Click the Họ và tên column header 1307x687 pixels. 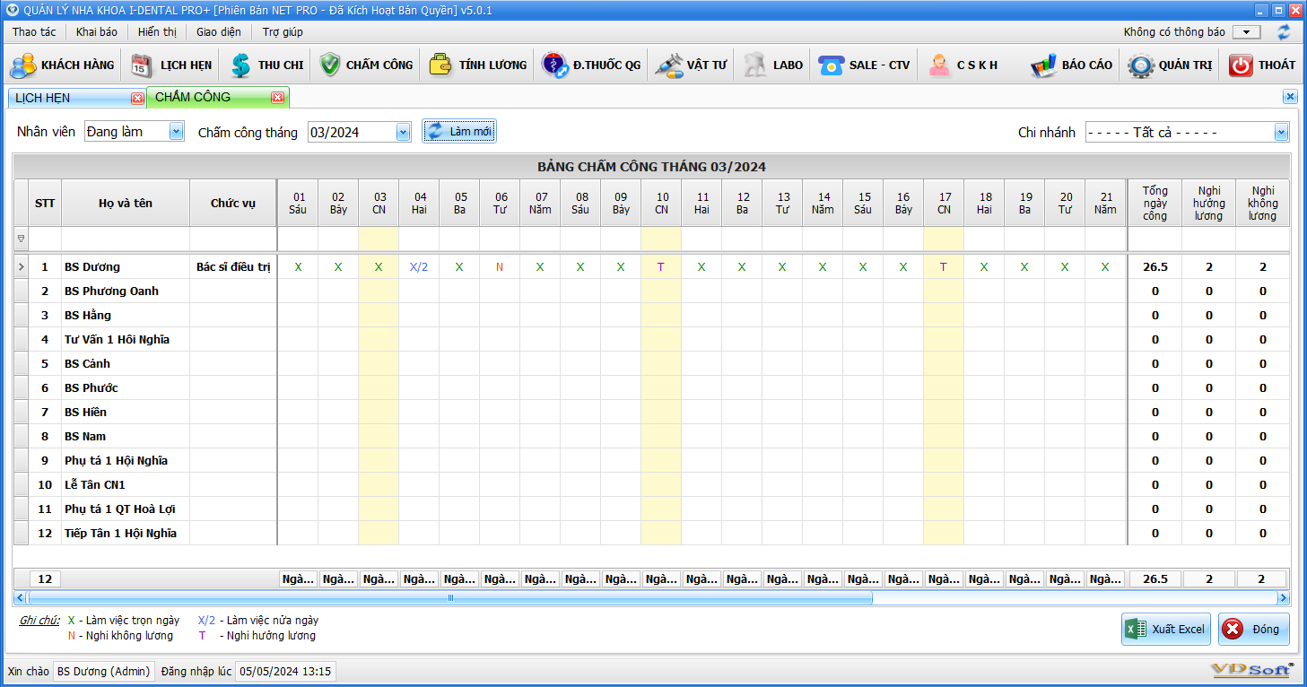[x=126, y=203]
